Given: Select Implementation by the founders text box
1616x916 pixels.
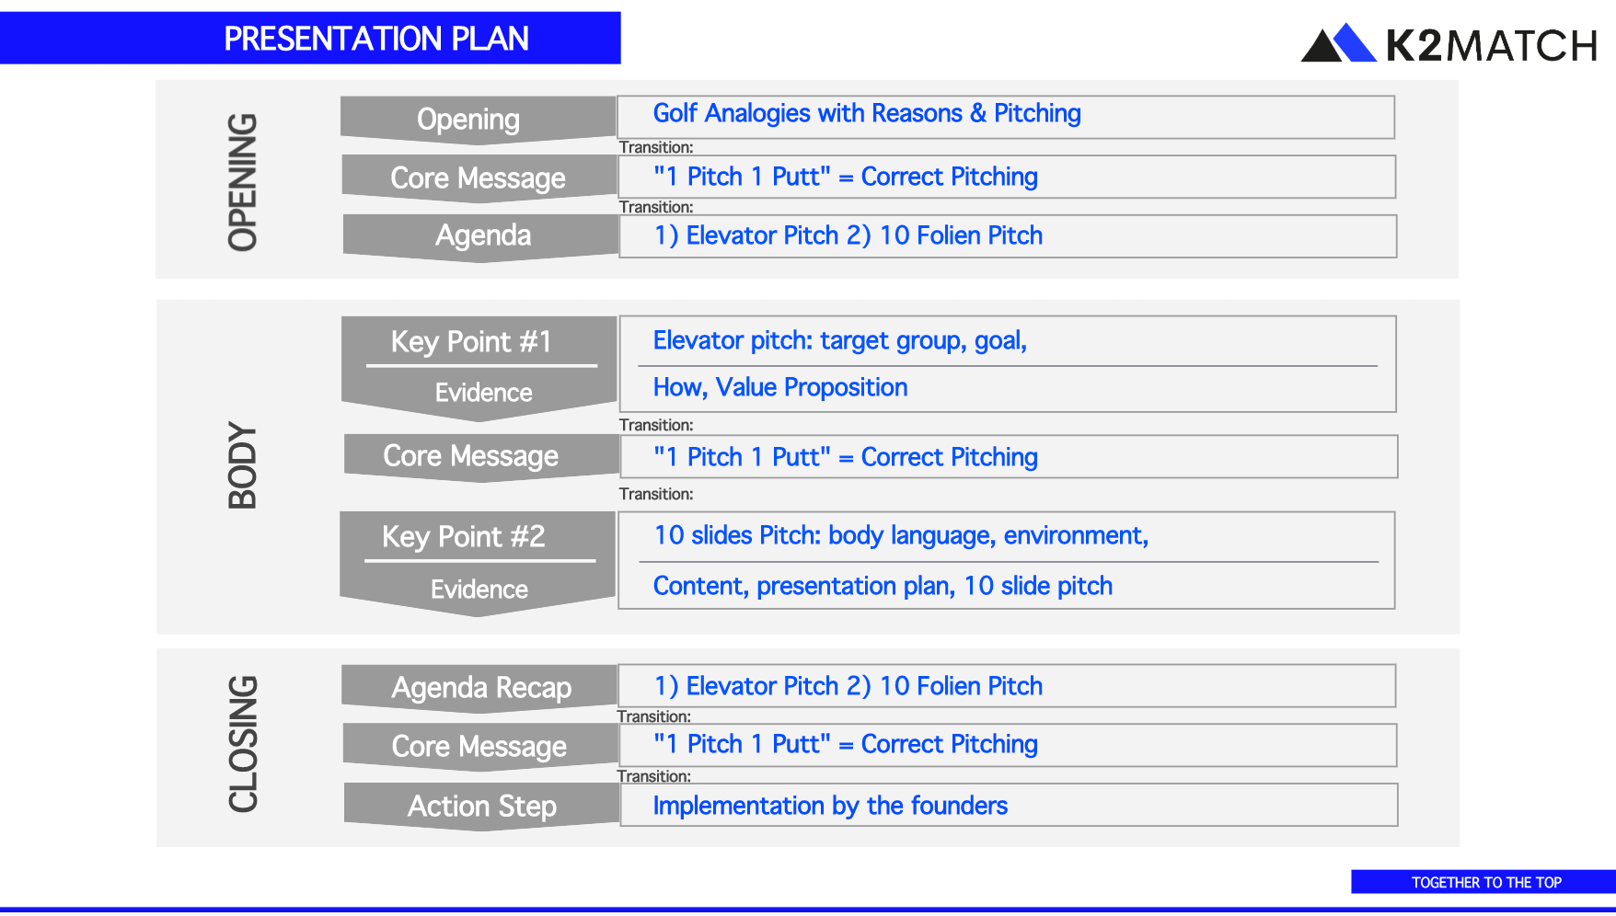Looking at the screenshot, I should tap(1009, 805).
